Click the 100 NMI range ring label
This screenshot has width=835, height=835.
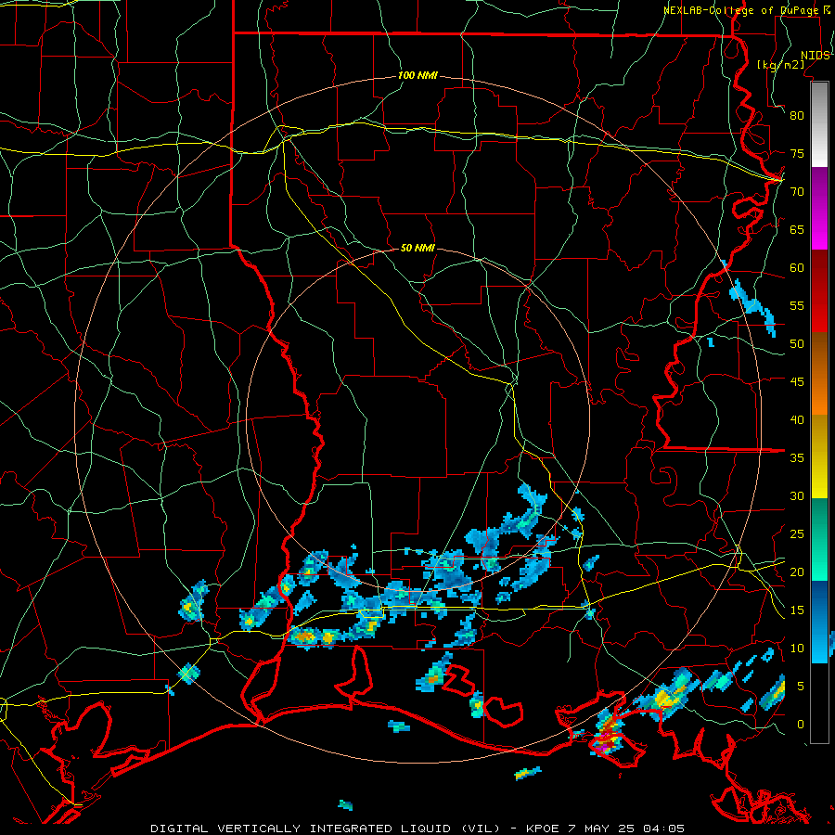tap(417, 76)
